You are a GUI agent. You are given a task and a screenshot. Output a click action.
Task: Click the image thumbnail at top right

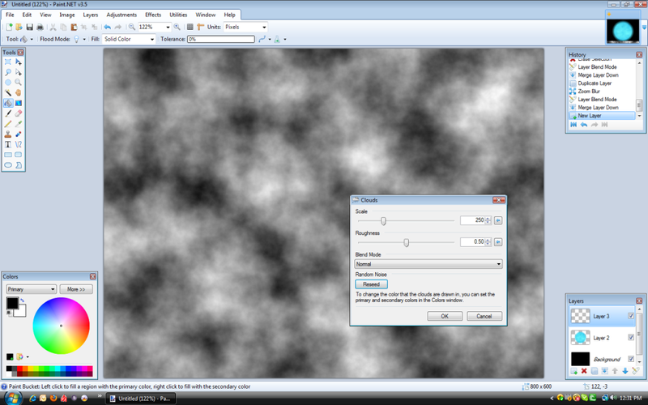pos(622,31)
